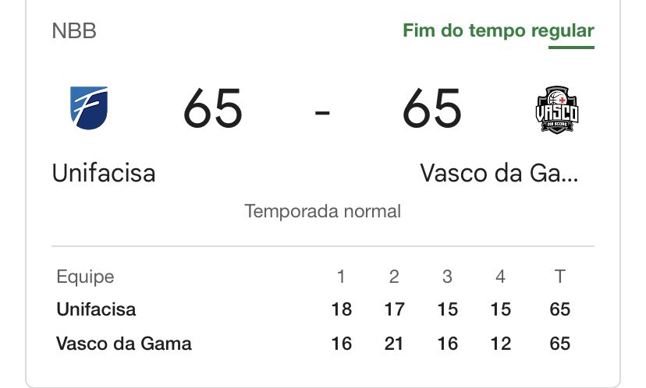Select the quarter 1 column header

click(341, 277)
